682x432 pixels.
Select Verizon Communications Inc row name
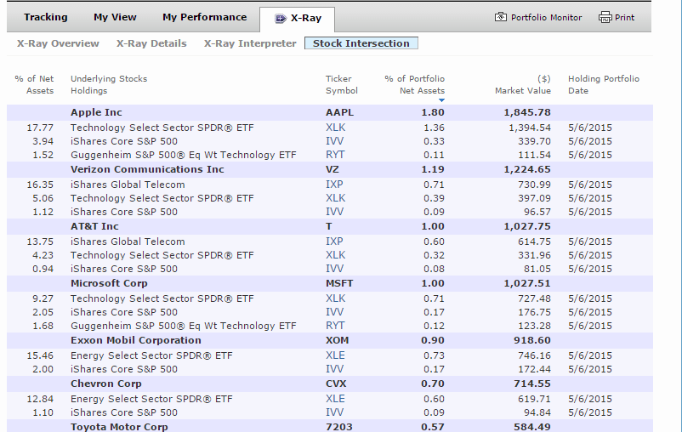147,169
